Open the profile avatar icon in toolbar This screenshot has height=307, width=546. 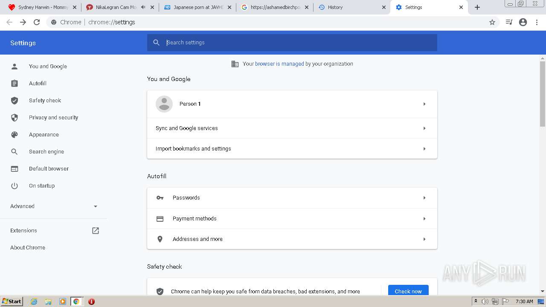coord(523,22)
